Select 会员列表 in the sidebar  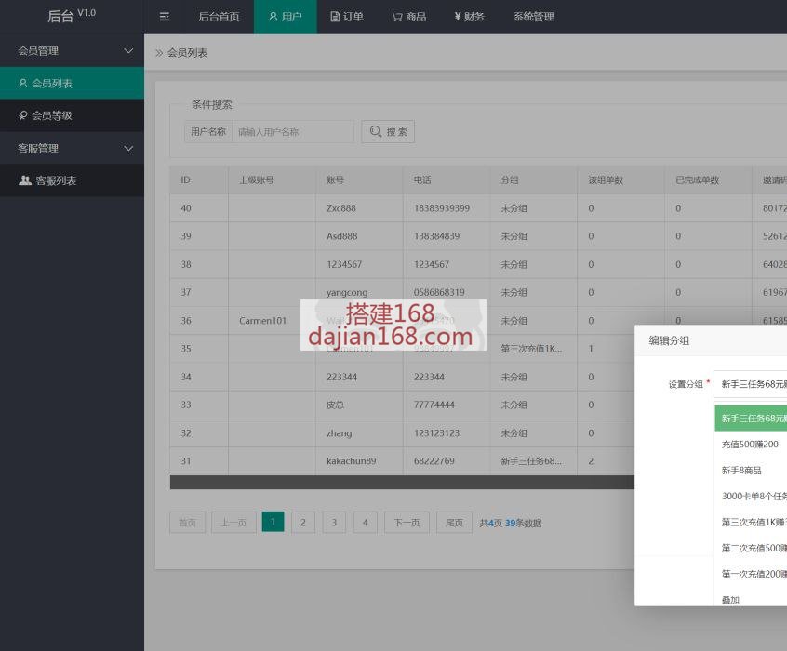(72, 84)
